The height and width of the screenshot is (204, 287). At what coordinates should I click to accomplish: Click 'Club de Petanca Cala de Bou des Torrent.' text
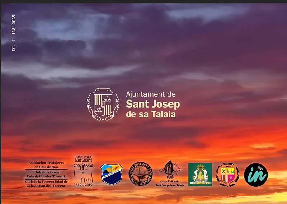pyautogui.click(x=46, y=174)
